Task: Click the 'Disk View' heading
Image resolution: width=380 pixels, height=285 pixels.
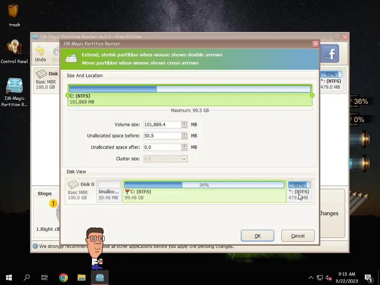Action: click(76, 171)
